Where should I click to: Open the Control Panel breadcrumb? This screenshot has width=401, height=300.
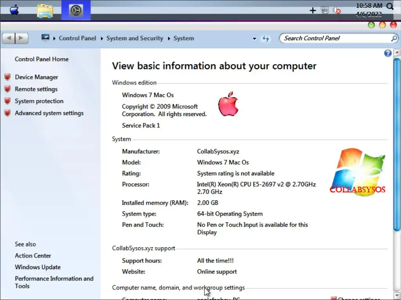pyautogui.click(x=78, y=38)
